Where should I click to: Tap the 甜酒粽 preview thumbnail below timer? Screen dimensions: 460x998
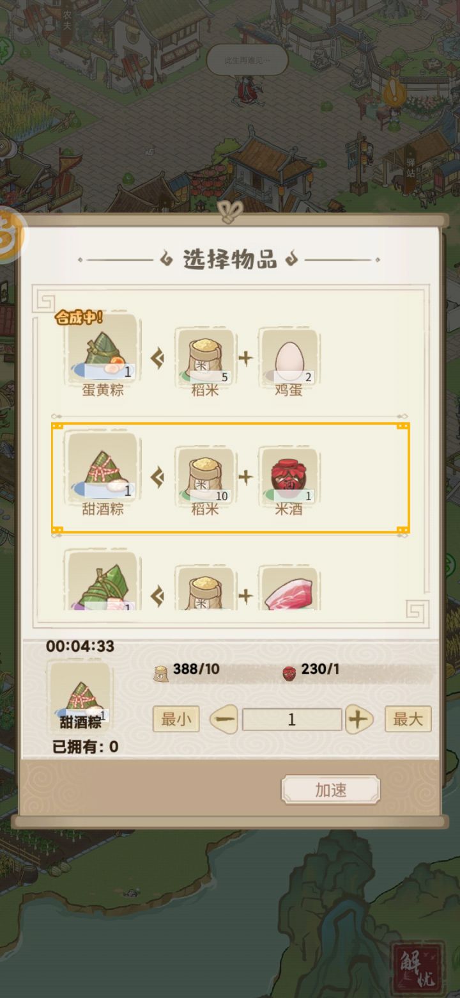click(x=80, y=697)
